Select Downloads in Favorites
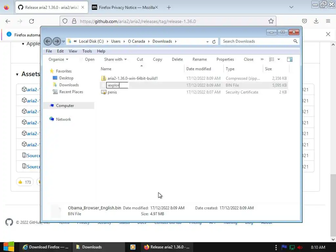 pos(69,85)
